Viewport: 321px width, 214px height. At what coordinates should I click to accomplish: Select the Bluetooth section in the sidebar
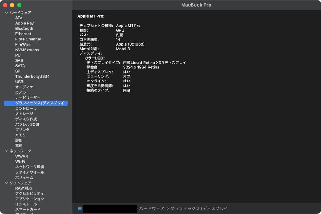tap(24, 28)
